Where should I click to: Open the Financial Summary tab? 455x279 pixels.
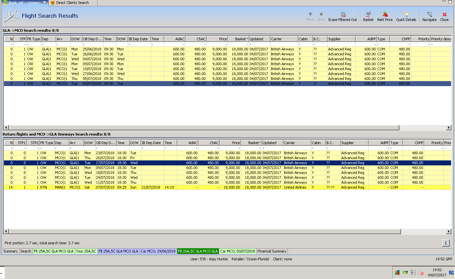tap(272, 251)
